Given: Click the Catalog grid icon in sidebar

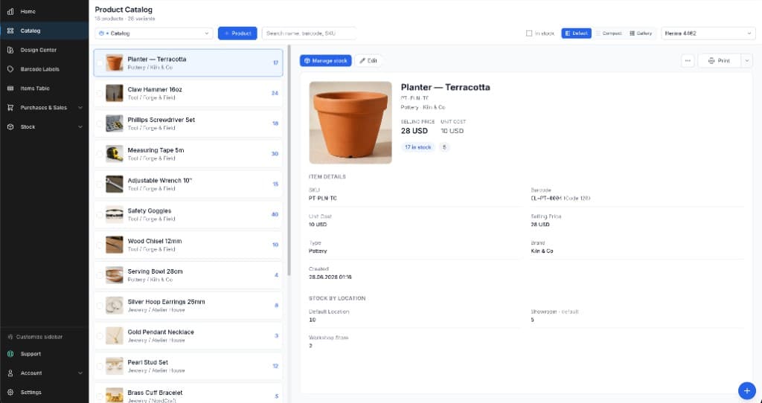Looking at the screenshot, I should pyautogui.click(x=10, y=30).
